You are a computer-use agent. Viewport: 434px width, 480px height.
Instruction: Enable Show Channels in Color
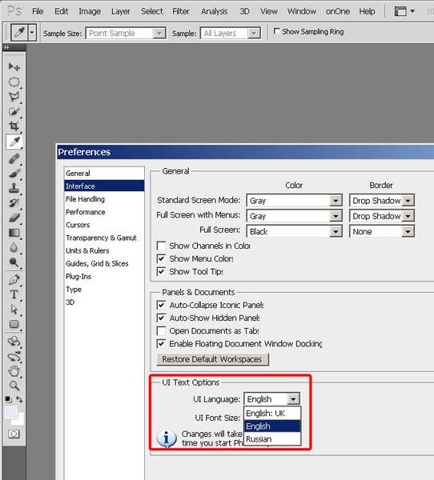(161, 246)
